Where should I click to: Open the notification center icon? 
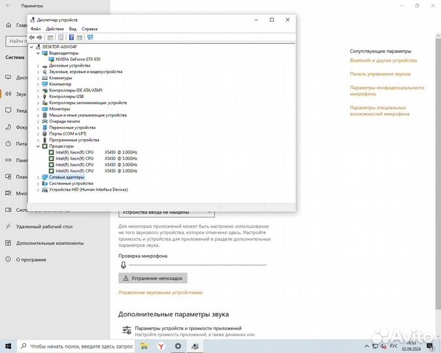pos(430,346)
